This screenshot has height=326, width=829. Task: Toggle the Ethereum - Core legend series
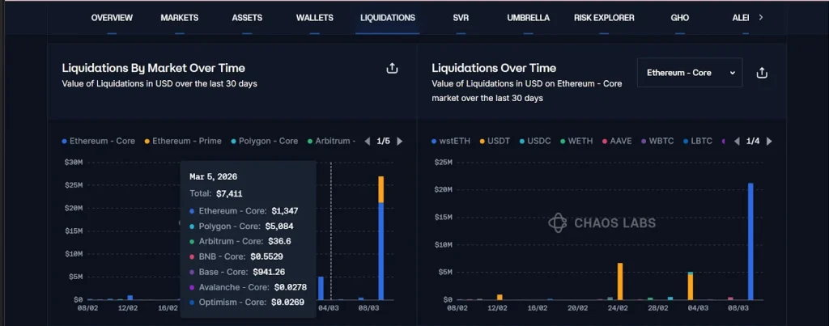(x=99, y=141)
